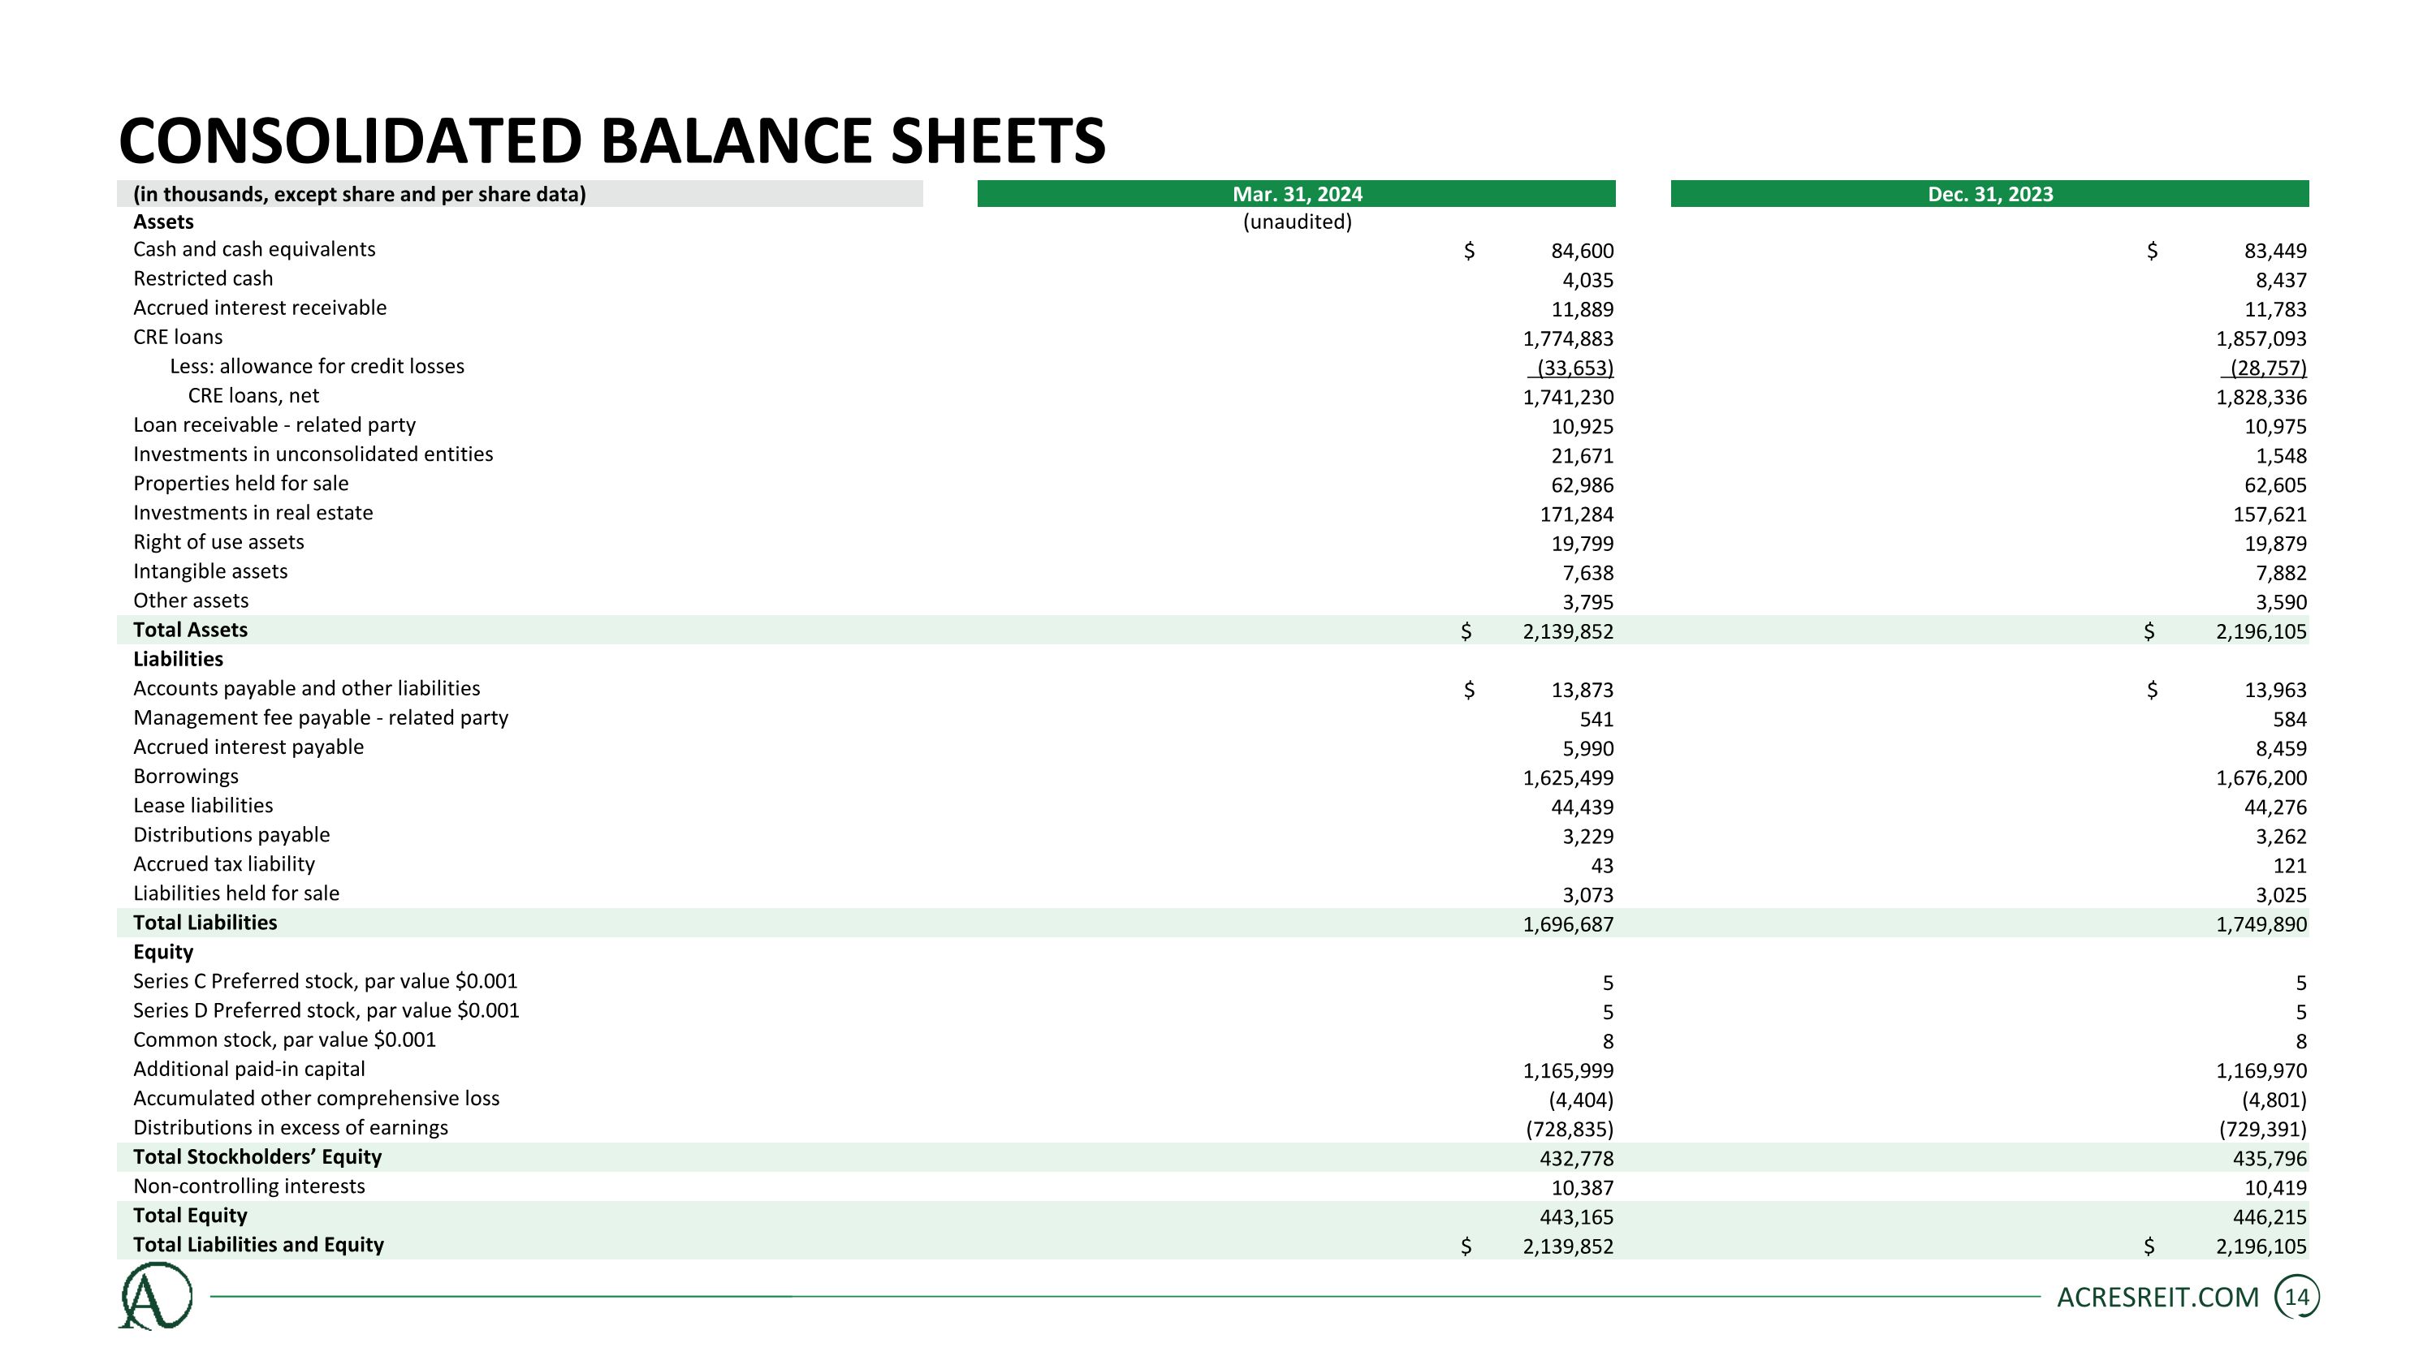Viewport: 2436px width, 1369px height.
Task: Click the page number 14 circle
Action: coord(2296,1298)
